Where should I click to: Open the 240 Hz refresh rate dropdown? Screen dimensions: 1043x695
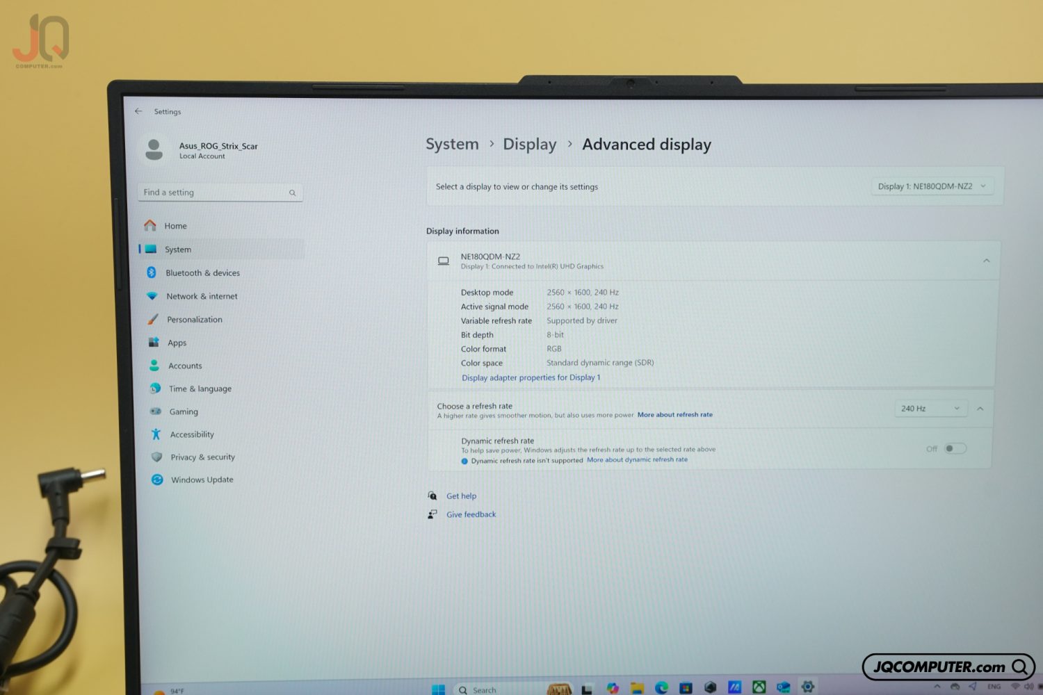[930, 408]
